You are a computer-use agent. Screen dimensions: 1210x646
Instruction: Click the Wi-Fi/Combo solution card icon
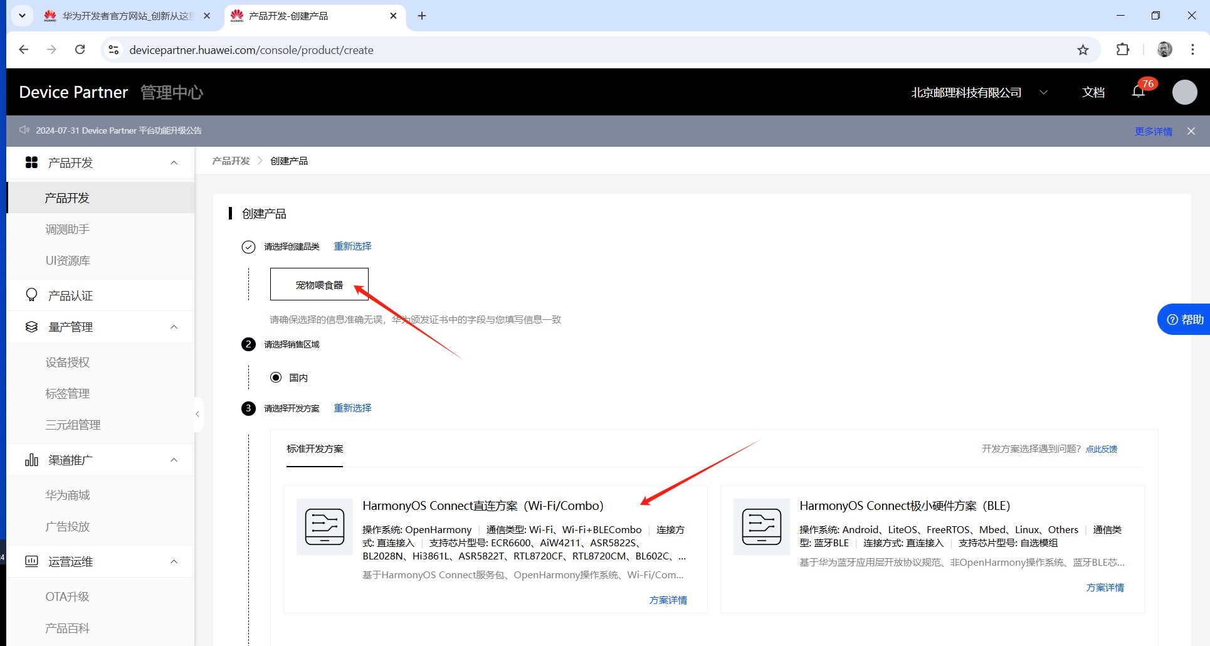point(324,527)
